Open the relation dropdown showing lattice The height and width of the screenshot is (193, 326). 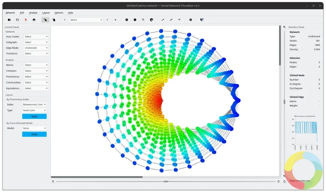pos(86,20)
